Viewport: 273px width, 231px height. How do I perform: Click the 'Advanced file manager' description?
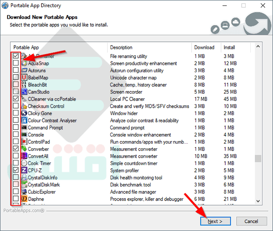click(x=133, y=192)
